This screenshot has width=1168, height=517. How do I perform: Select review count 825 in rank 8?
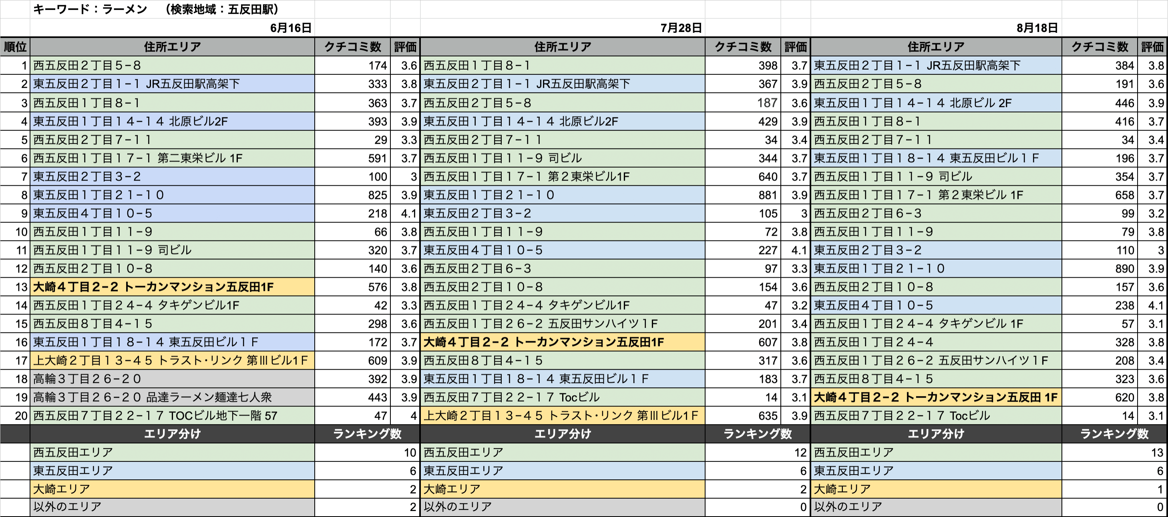pyautogui.click(x=352, y=195)
